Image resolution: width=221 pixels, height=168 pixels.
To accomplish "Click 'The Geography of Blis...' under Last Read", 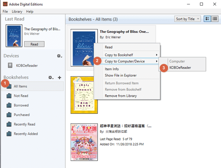I will pyautogui.click(x=42, y=29).
